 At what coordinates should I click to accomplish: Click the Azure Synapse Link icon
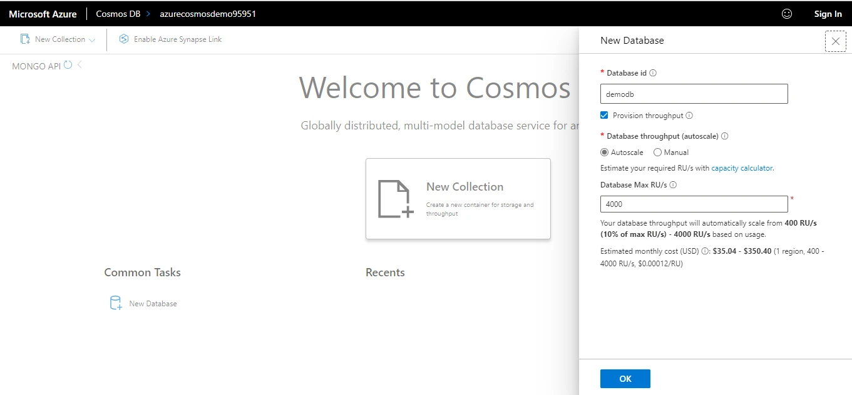(124, 39)
